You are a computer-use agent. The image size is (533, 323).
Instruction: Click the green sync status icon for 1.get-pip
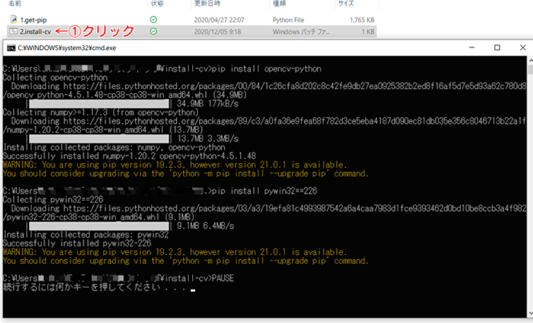tap(153, 19)
